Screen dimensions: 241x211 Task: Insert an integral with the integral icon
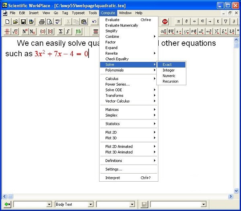tap(68, 32)
